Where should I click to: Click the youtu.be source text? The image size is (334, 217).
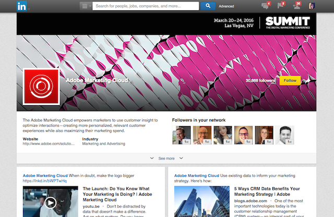[x=91, y=207]
